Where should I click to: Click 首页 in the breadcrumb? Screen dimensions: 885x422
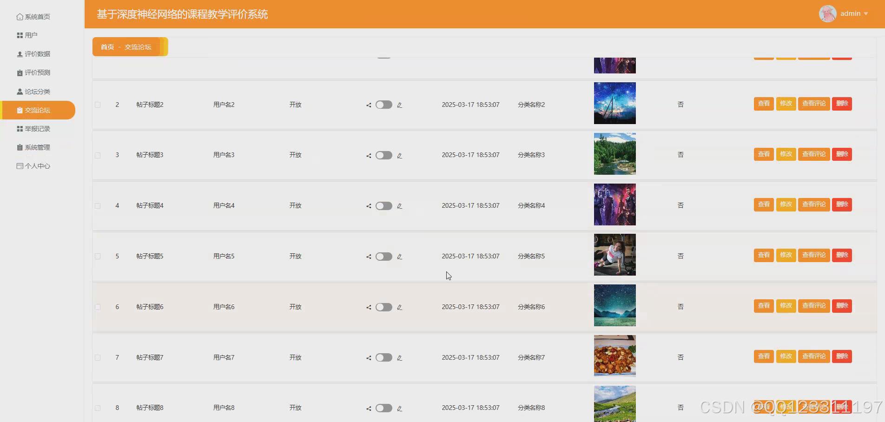(x=107, y=47)
